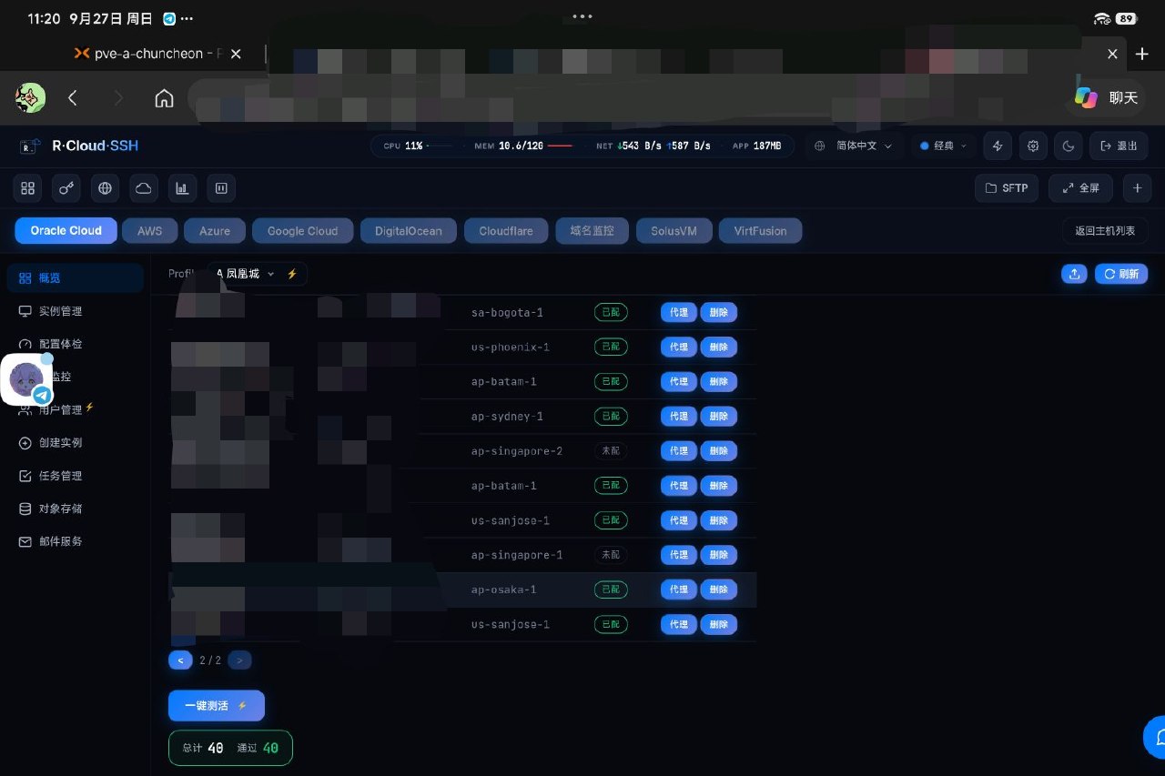Click the lightning bolt quick action icon

tap(998, 146)
